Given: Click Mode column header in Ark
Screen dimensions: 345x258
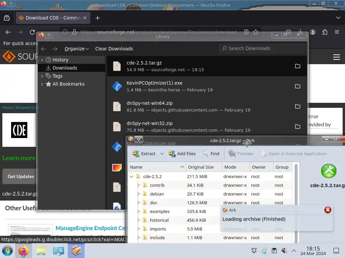Looking at the screenshot, I should tap(236, 167).
